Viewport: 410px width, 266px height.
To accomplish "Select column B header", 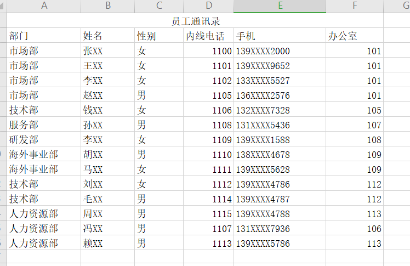I will [x=108, y=5].
